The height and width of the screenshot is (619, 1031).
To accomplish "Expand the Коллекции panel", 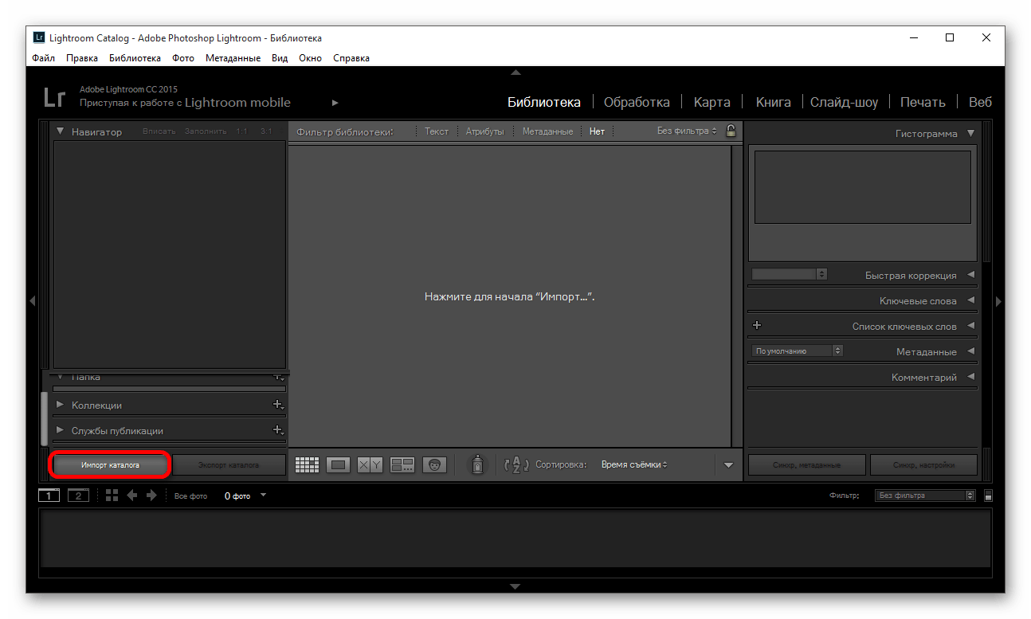I will (x=60, y=405).
